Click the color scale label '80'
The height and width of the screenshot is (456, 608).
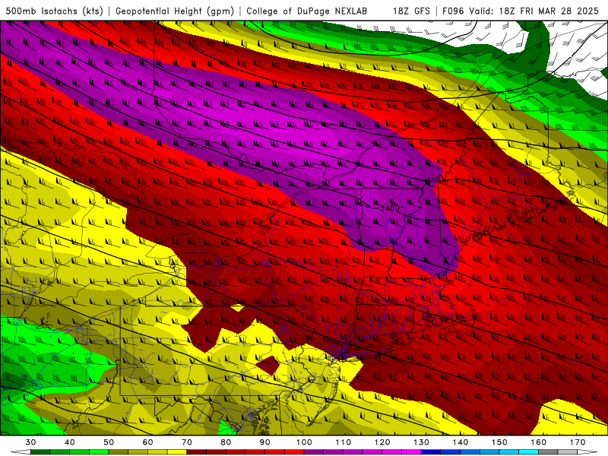click(x=226, y=442)
